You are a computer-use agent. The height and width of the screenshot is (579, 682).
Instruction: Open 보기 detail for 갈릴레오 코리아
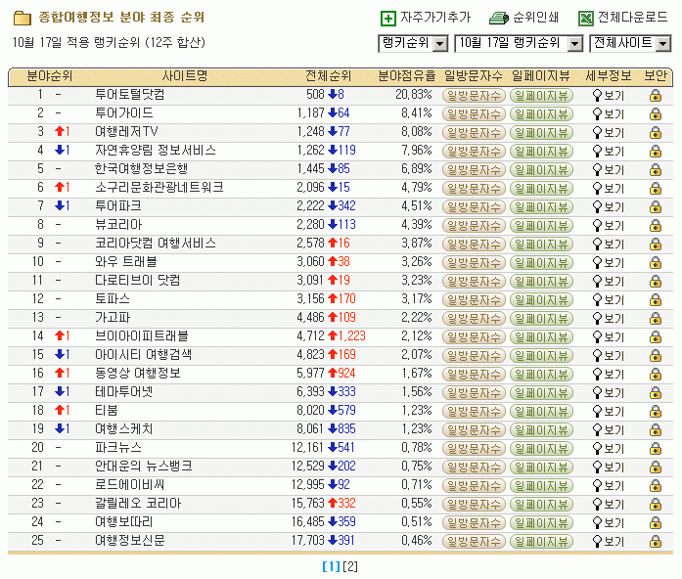coord(609,505)
